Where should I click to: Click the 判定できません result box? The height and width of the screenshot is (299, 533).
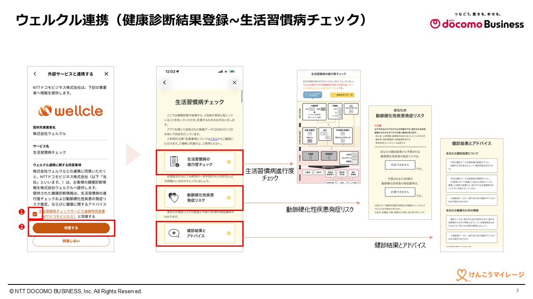(x=400, y=164)
